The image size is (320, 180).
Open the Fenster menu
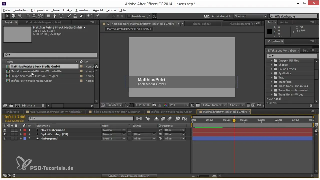point(111,10)
